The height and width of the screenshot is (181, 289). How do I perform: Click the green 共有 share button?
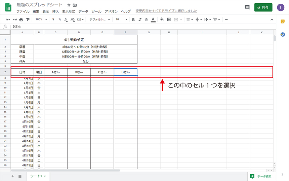point(263,7)
